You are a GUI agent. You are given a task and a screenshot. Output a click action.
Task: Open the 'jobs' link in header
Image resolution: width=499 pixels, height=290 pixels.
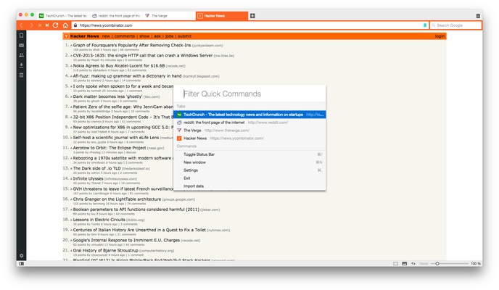[169, 36]
